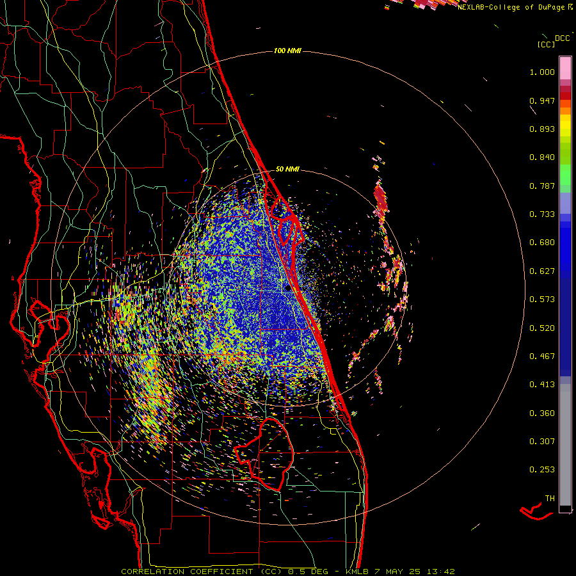Click the 0.573 legend label
Viewport: 576px width, 576px height.
(542, 300)
